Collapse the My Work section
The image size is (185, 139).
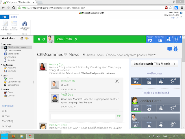(2, 44)
